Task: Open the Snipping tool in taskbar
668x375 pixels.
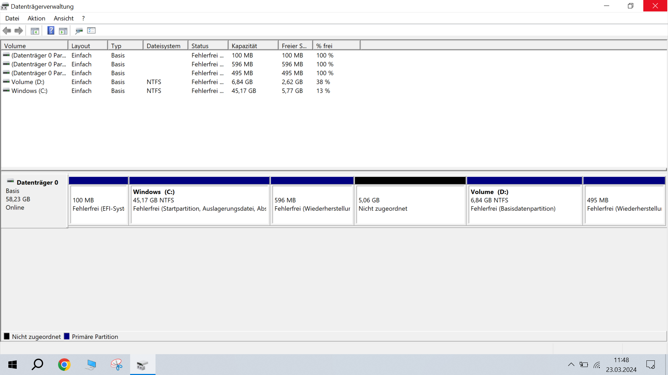Action: (117, 365)
